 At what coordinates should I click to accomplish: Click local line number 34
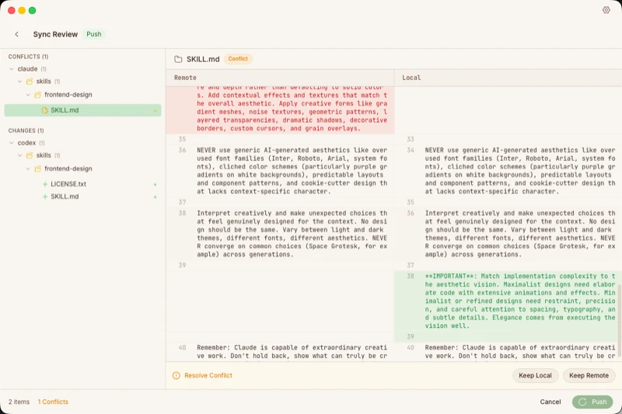411,150
